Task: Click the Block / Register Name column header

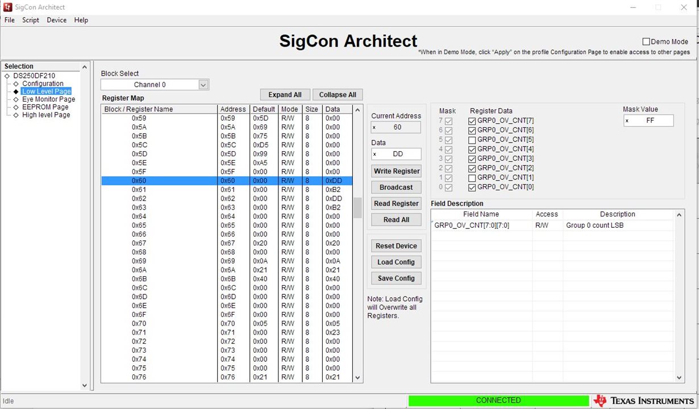Action: 160,109
